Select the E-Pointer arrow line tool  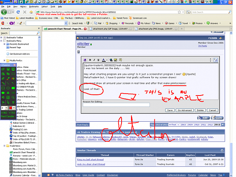(13, 83)
